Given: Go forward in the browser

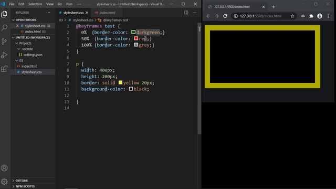Looking at the screenshot, I should pos(217,16).
